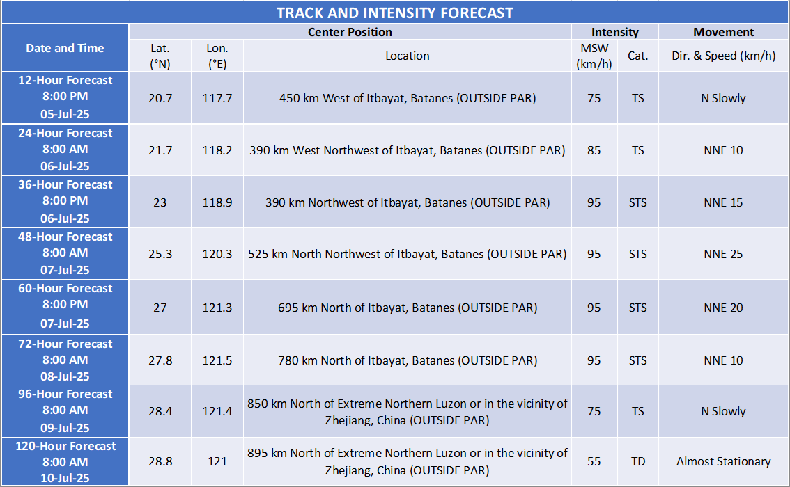Click MSW value 55
Image resolution: width=790 pixels, height=487 pixels.
[594, 461]
